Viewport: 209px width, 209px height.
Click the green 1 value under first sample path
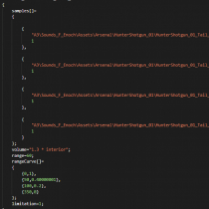click(x=32, y=41)
